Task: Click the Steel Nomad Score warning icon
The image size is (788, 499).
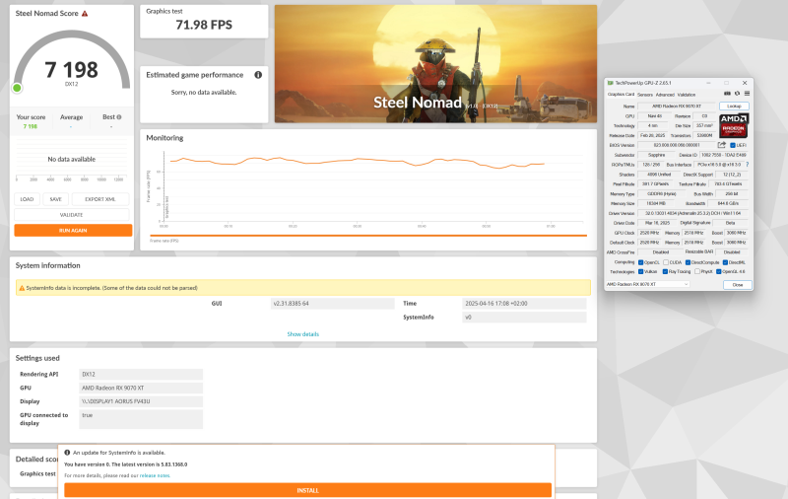Action: point(85,14)
